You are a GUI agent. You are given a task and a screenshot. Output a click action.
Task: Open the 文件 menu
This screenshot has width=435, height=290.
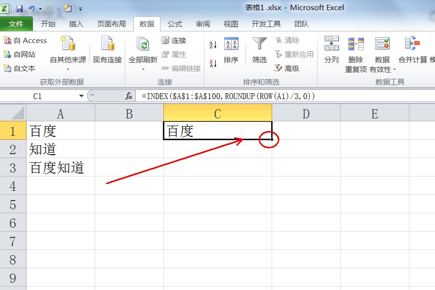(x=17, y=24)
